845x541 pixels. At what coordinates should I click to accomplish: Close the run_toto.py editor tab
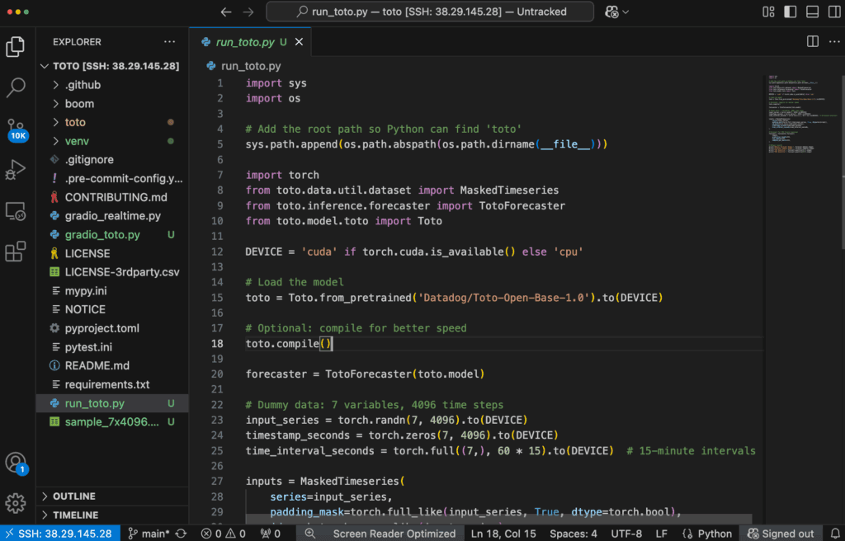tap(299, 42)
